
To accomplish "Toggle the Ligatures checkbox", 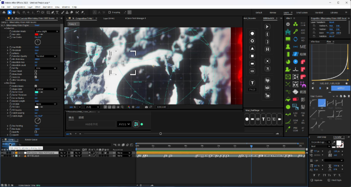I will pyautogui.click(x=312, y=180).
